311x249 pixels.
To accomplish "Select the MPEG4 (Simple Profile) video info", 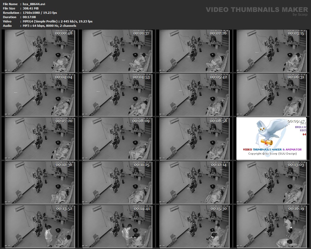I will pyautogui.click(x=57, y=21).
